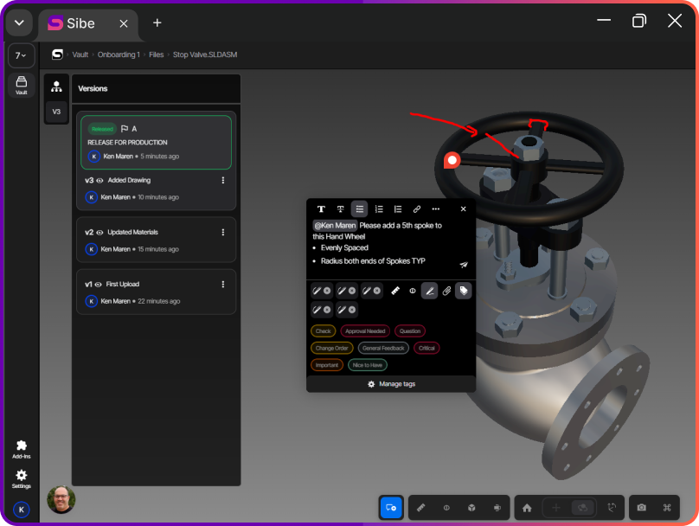Insert a link in the comment

coord(417,209)
